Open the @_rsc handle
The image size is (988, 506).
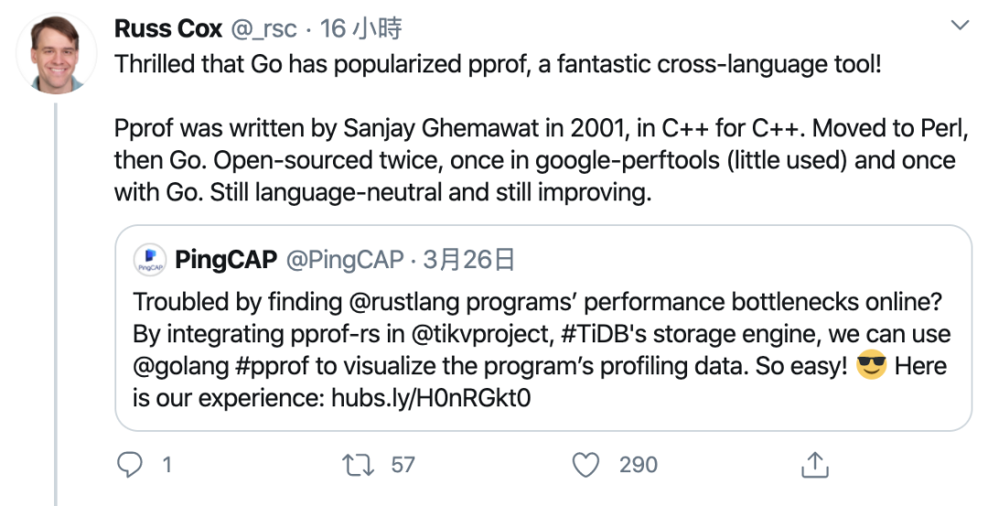tap(264, 28)
